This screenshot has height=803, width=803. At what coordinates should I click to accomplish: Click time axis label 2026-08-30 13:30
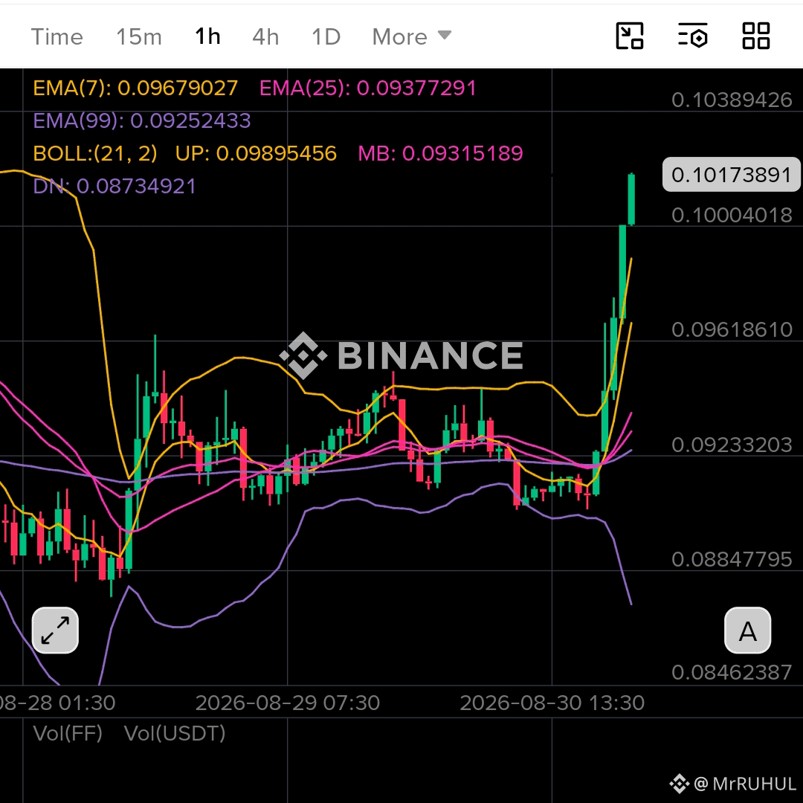pos(552,703)
